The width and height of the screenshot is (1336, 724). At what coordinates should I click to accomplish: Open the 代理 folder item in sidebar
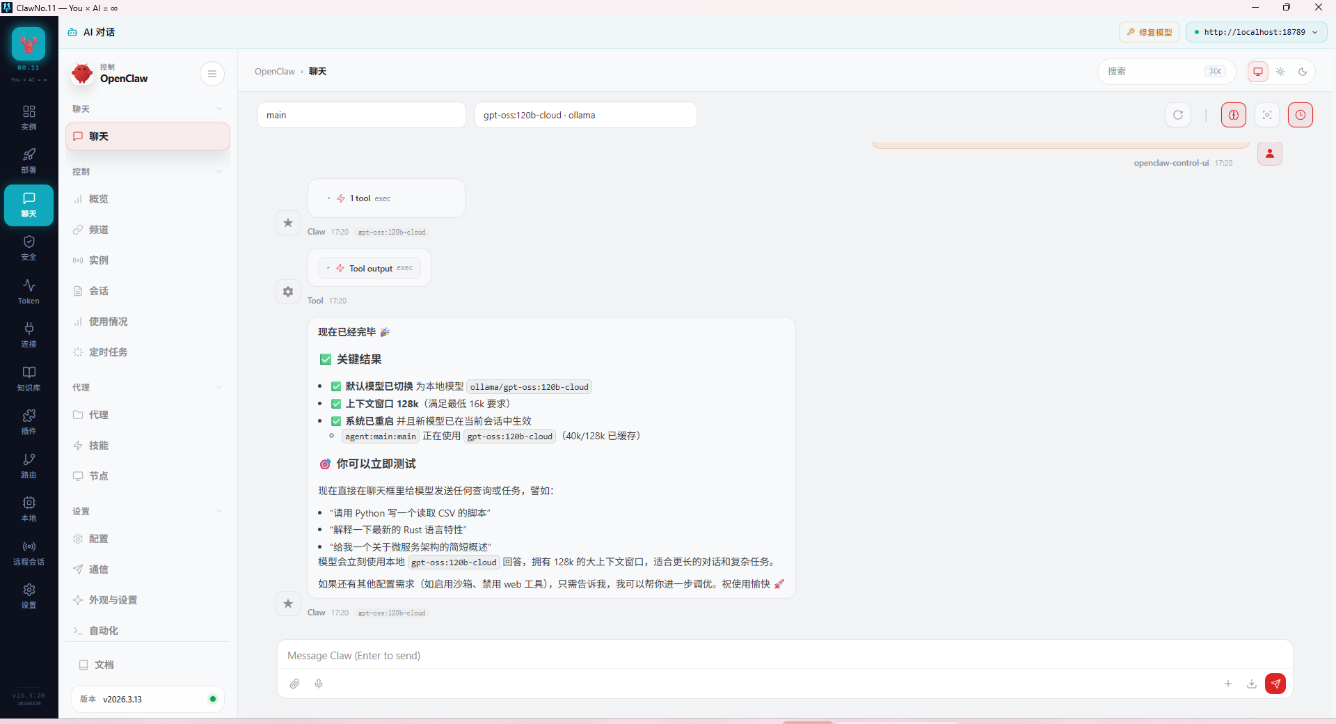click(x=148, y=415)
